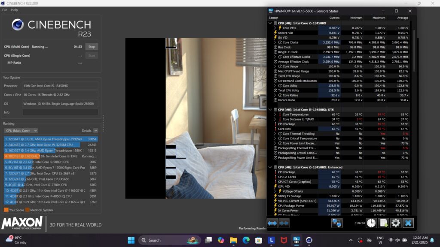This screenshot has height=247, width=440.
Task: Click the Start button for CPU Single Core
Action: [92, 55]
